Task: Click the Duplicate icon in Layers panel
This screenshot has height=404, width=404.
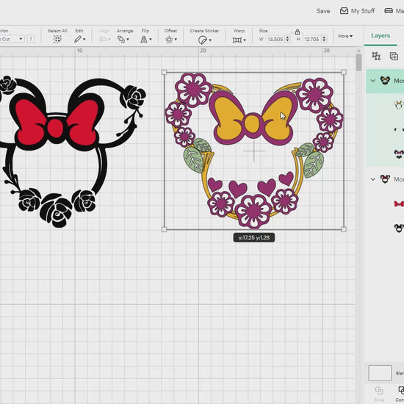Action: pyautogui.click(x=394, y=56)
